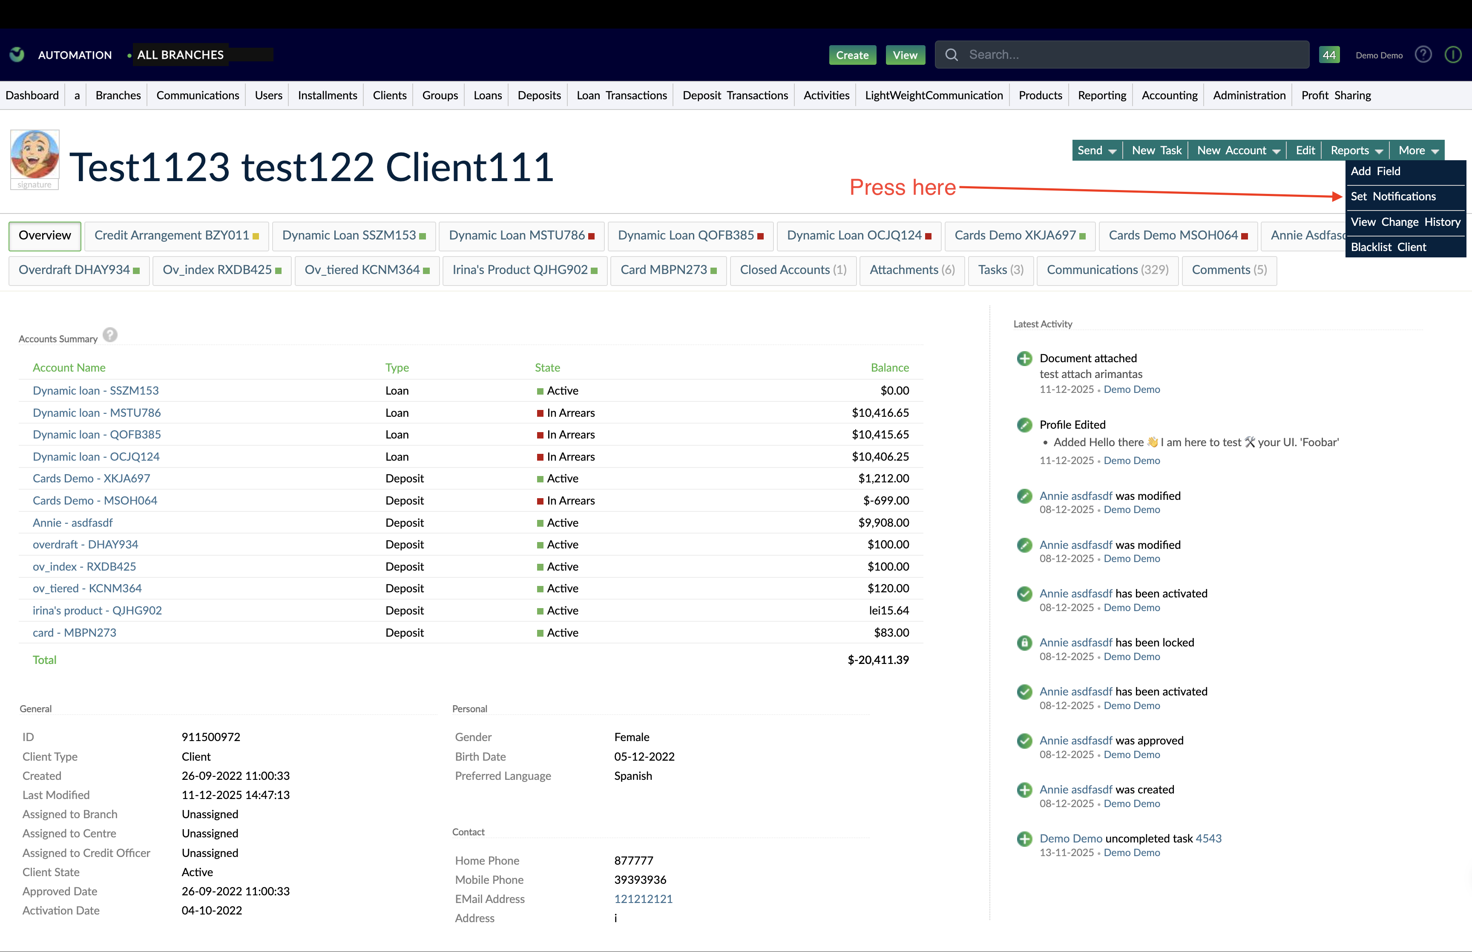Click the pencil icon beside Profile Edited activity
Screen dimensions: 1472x952
coord(1024,425)
